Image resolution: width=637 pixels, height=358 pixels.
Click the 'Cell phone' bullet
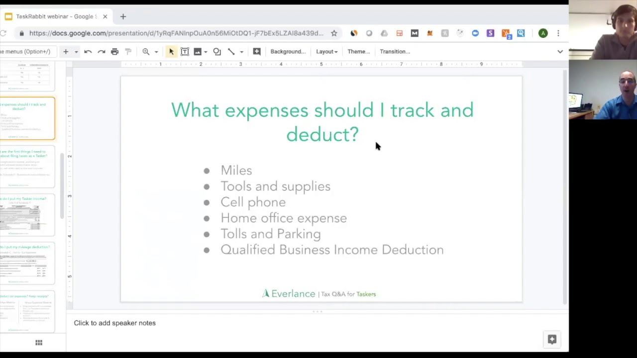tap(253, 202)
